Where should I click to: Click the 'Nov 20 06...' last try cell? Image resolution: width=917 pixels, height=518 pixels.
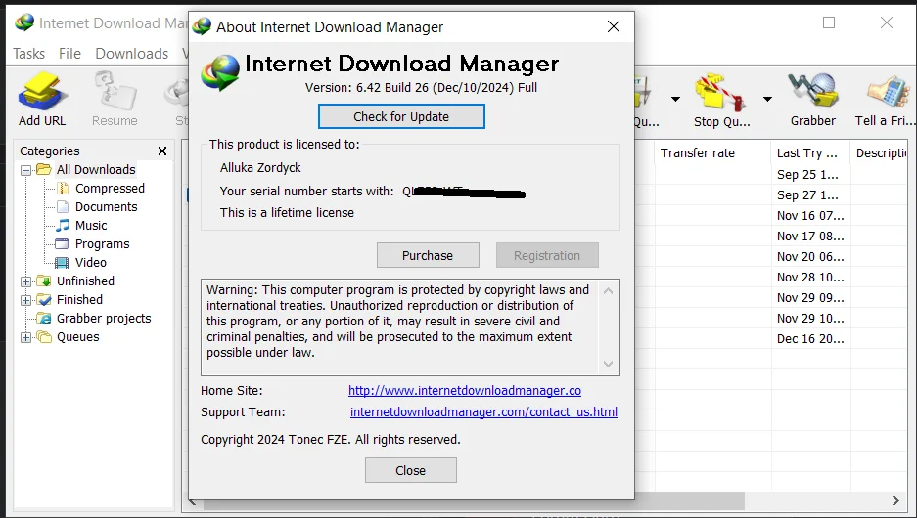(x=810, y=256)
